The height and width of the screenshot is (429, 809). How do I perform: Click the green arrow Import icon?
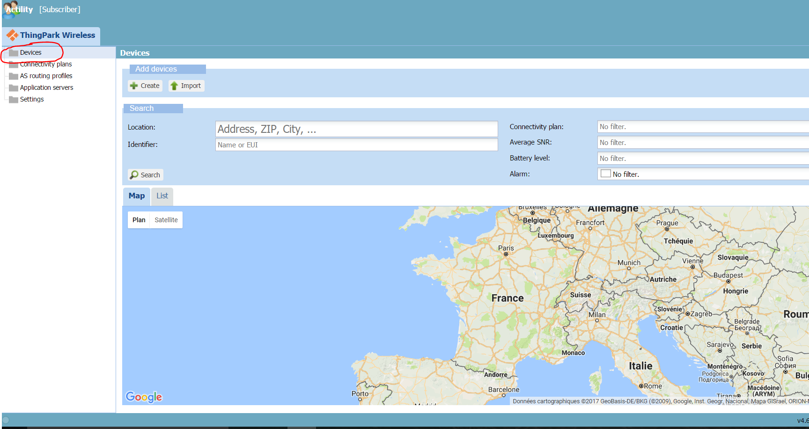pyautogui.click(x=174, y=86)
